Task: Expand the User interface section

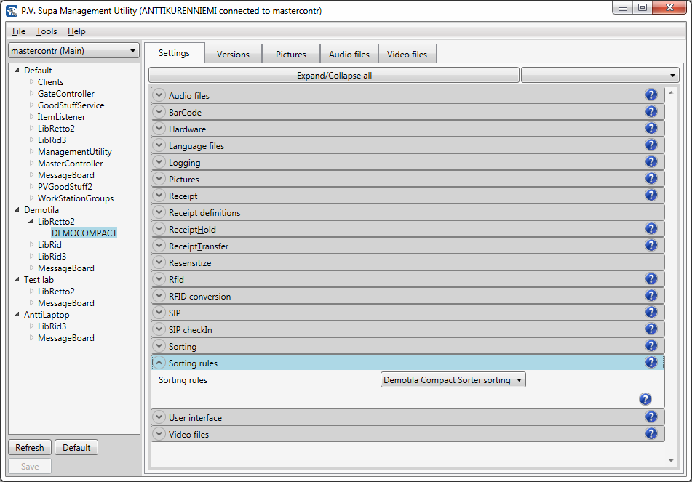Action: (x=159, y=417)
